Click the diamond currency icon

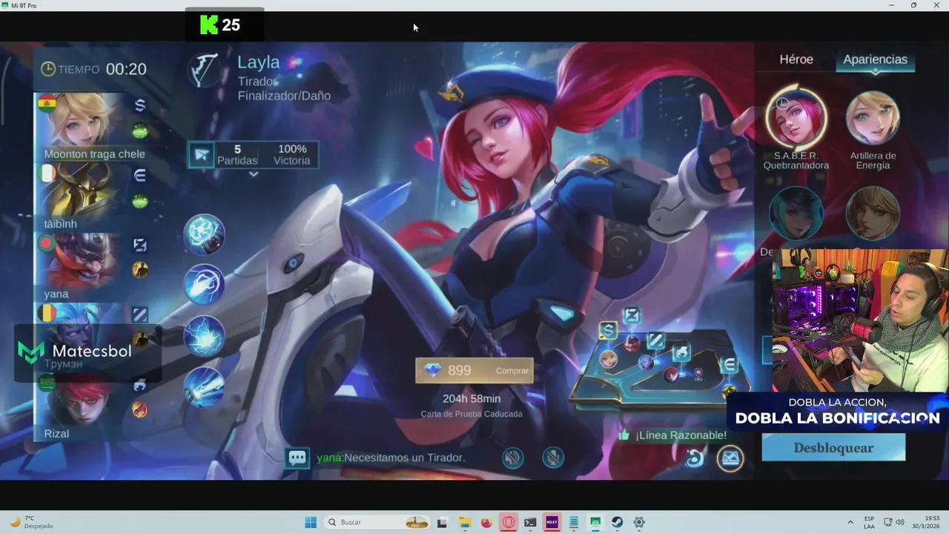click(x=432, y=370)
